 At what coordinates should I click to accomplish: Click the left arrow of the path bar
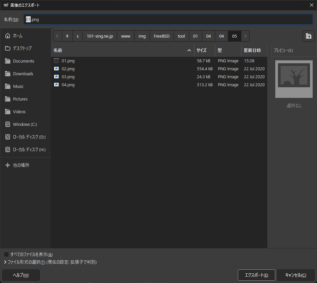[57, 36]
